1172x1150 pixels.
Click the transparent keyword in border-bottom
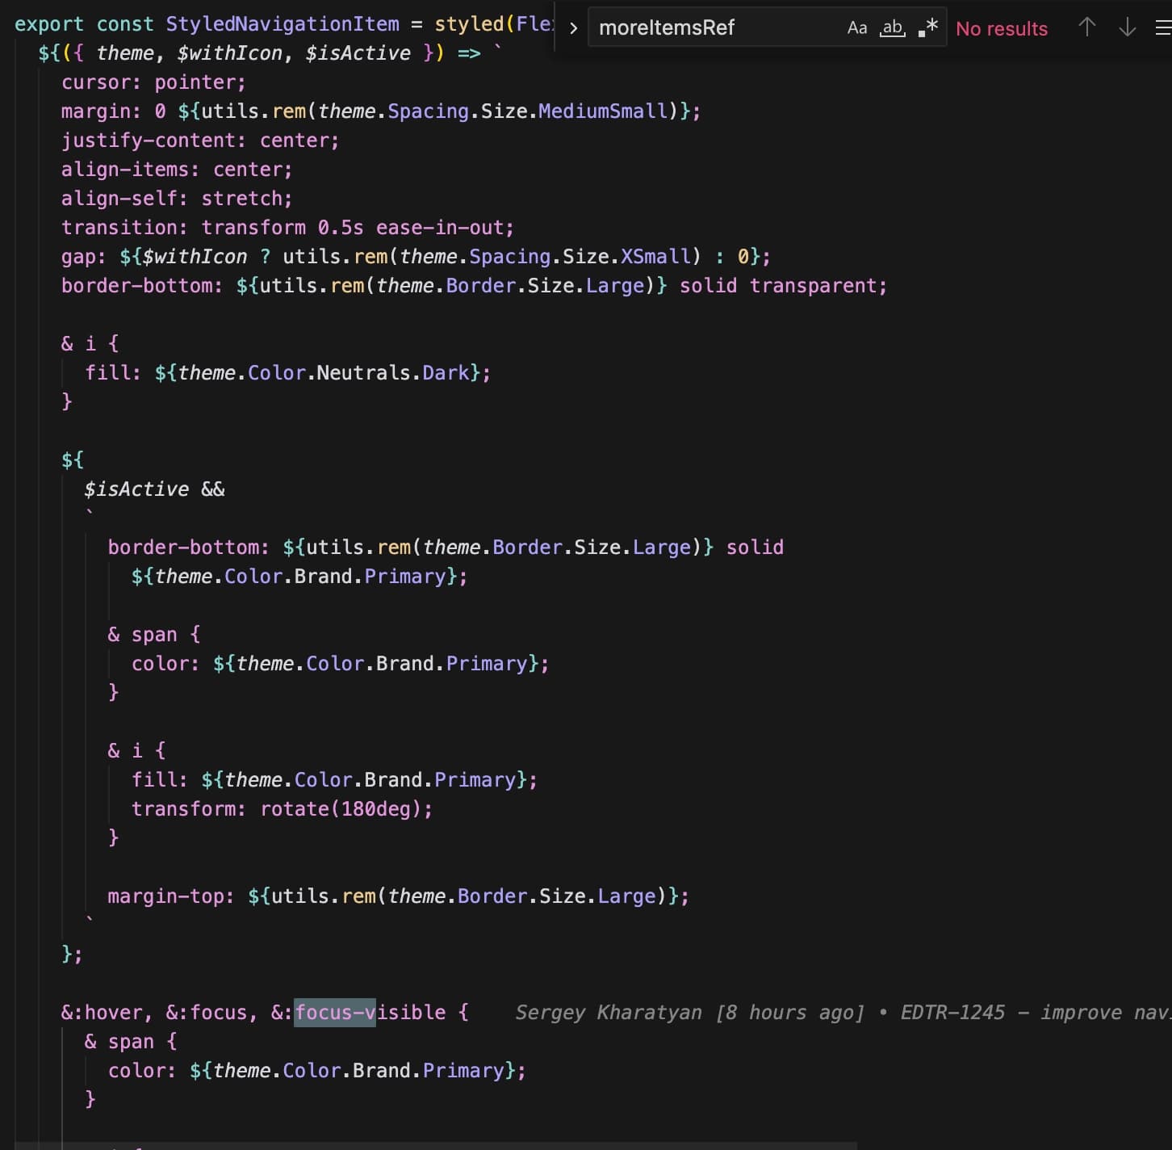[x=817, y=286]
